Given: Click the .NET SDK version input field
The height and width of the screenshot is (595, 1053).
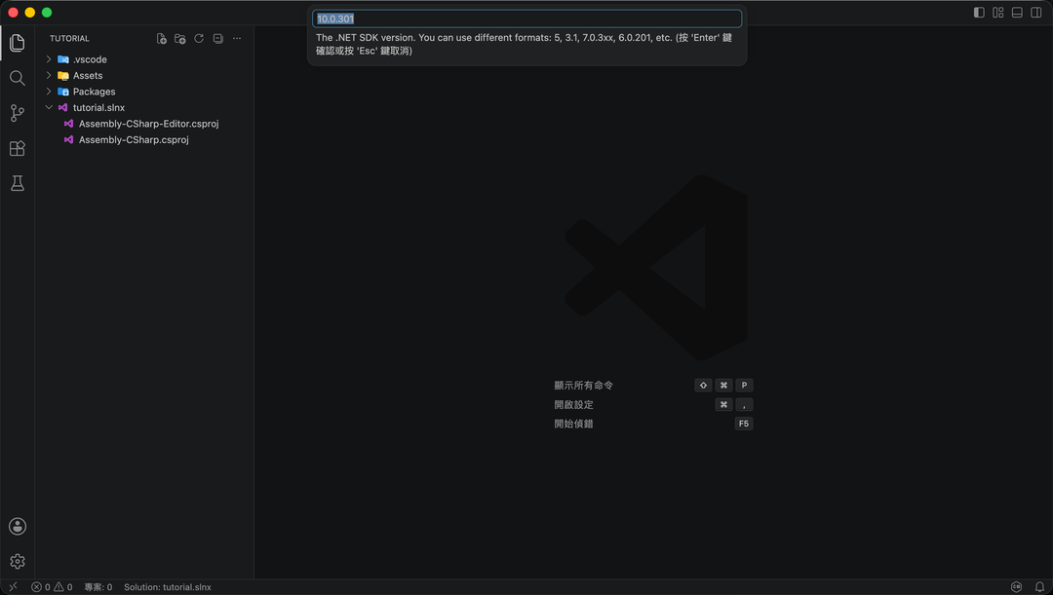Looking at the screenshot, I should tap(527, 19).
